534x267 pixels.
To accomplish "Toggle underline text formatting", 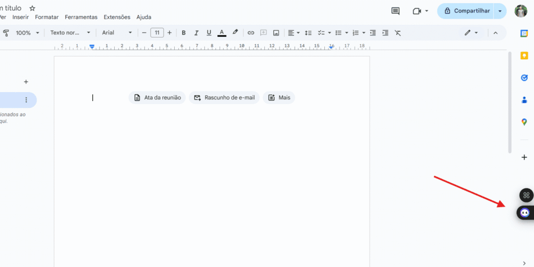I will [209, 33].
